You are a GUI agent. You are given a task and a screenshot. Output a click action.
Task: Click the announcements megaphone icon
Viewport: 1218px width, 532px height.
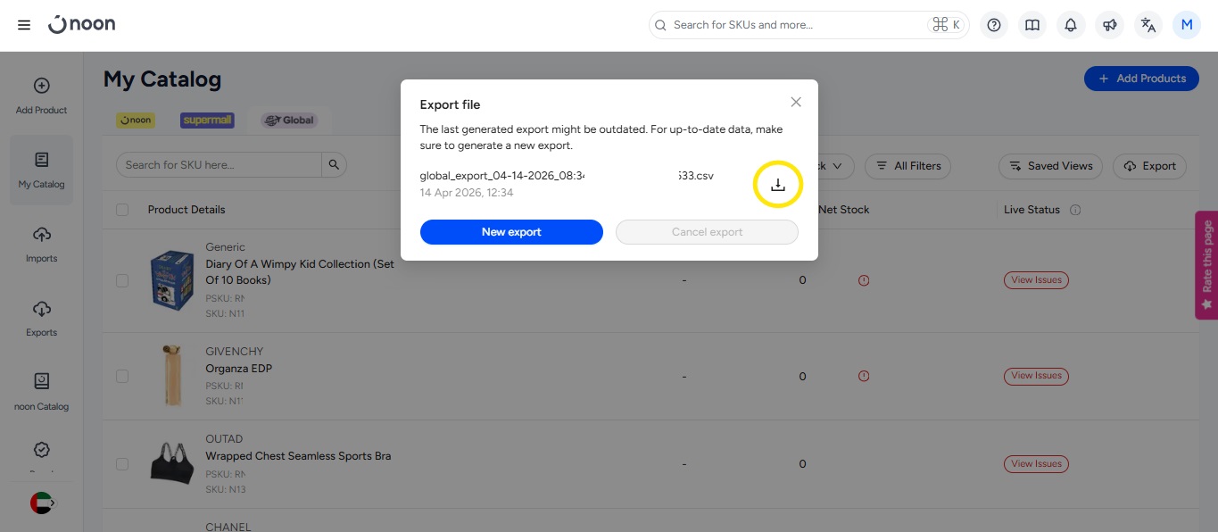[1110, 25]
